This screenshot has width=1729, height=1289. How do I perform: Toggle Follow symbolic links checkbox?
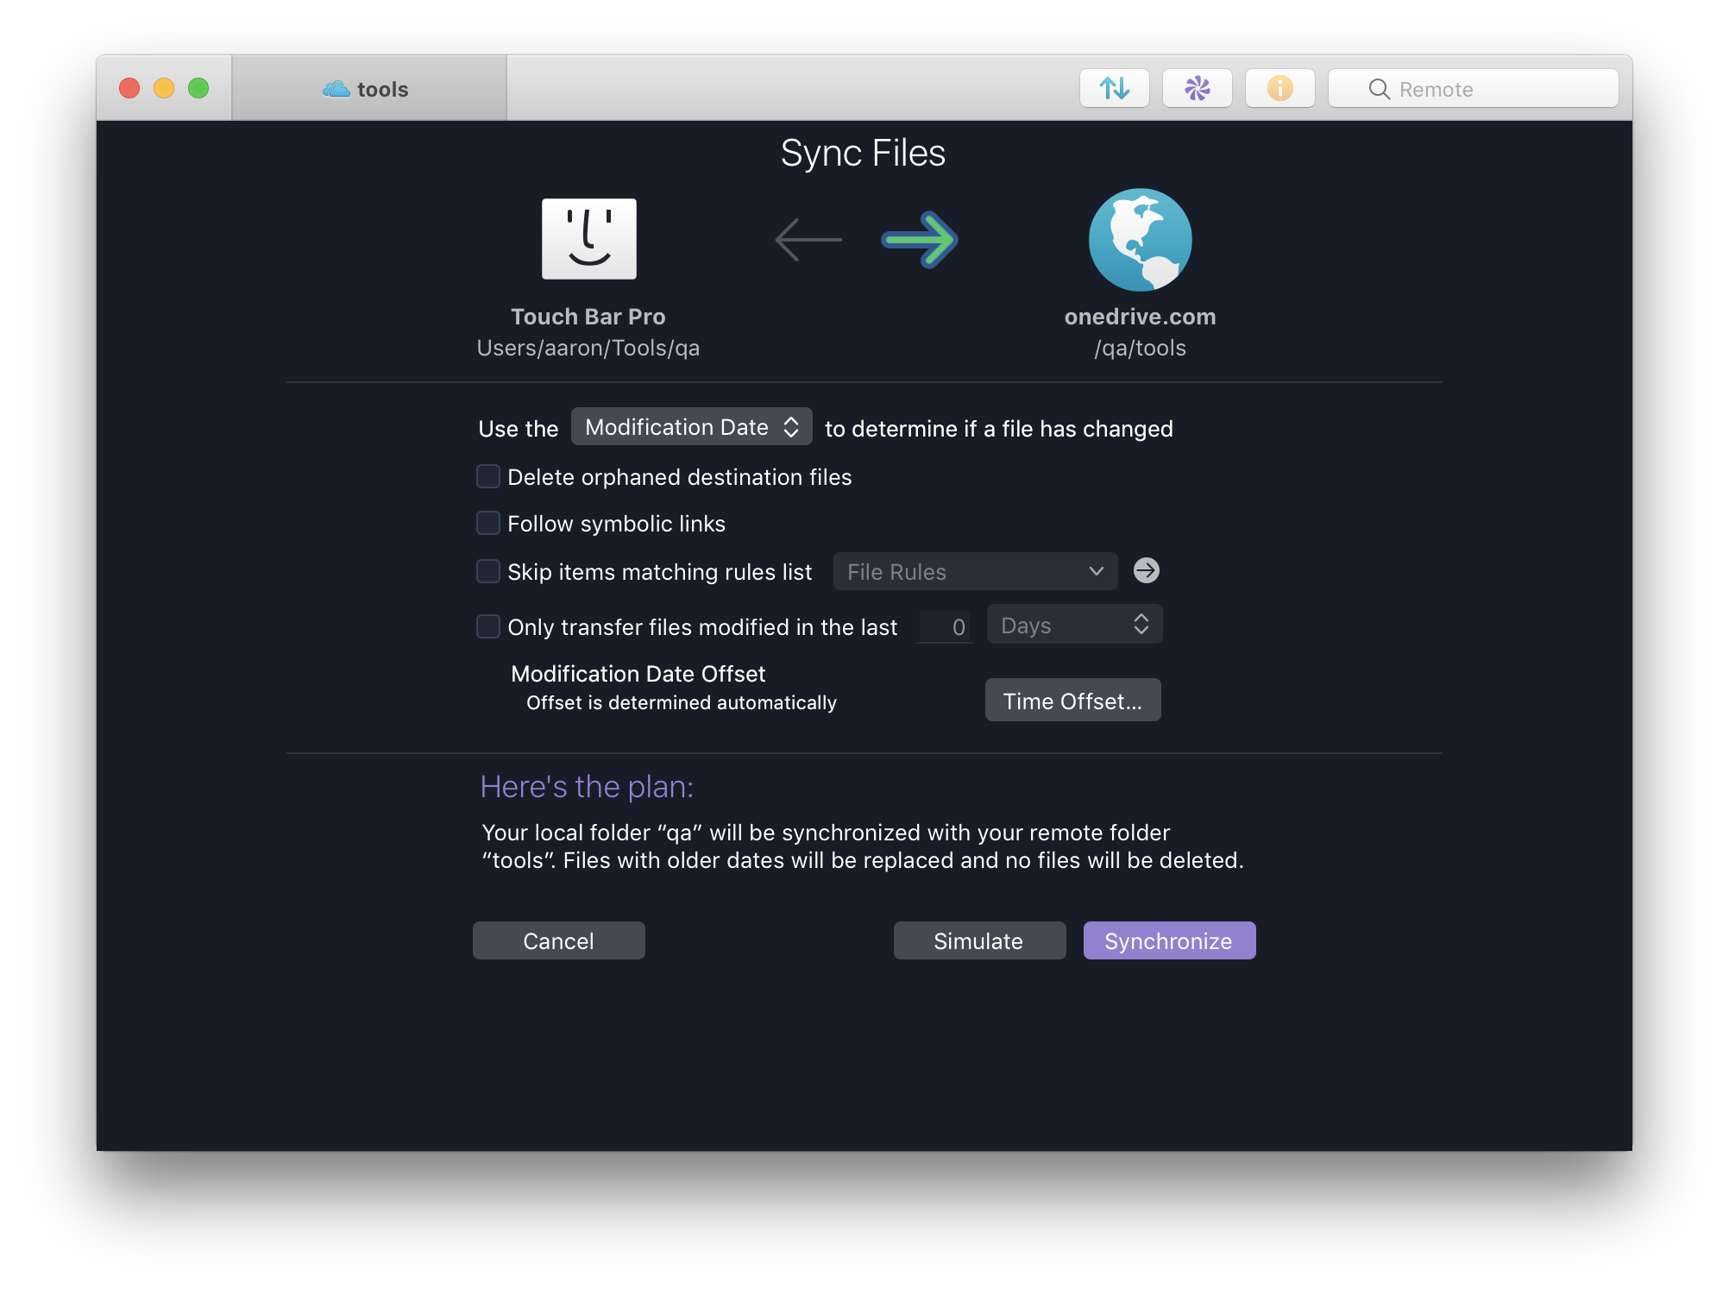click(x=488, y=523)
